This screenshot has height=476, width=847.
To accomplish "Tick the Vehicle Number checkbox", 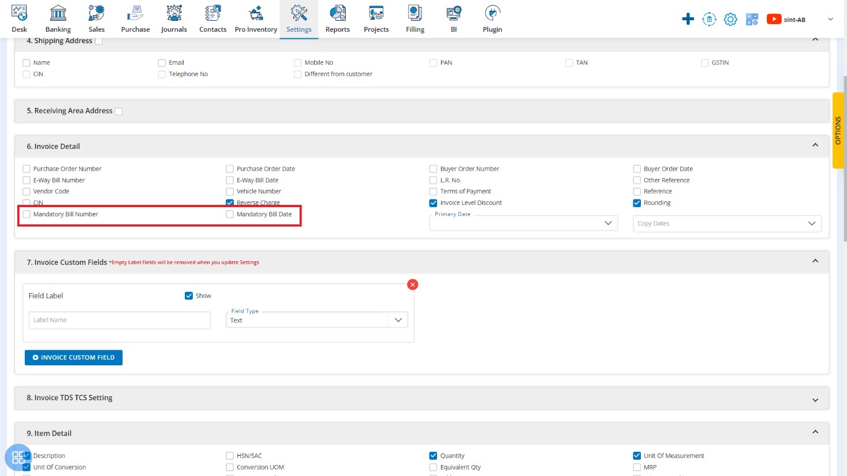I will pyautogui.click(x=230, y=192).
